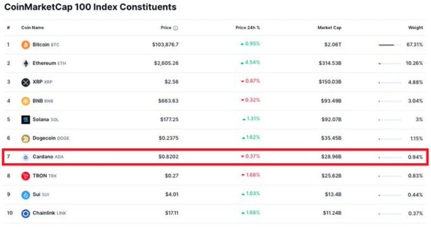Click the Sui blue logo icon
Viewport: 431px width, 228px height.
tap(26, 195)
